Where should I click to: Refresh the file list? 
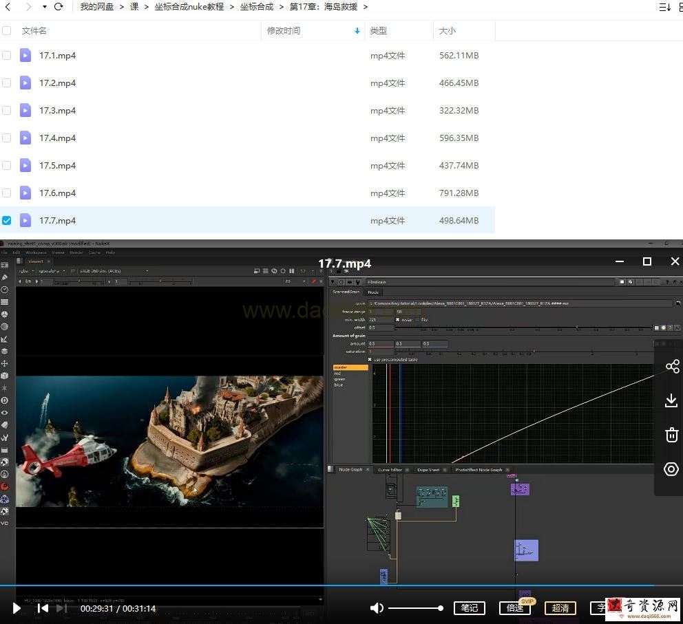(x=59, y=7)
